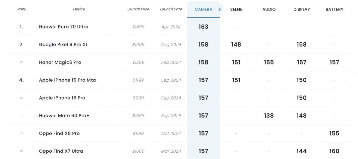Viewport: 358px width, 159px height.
Task: Open Apple iPhone 16 Pro Max link
Action: point(68,80)
